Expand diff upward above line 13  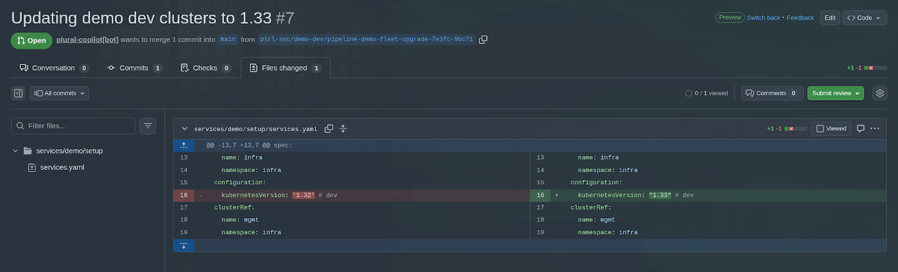184,145
